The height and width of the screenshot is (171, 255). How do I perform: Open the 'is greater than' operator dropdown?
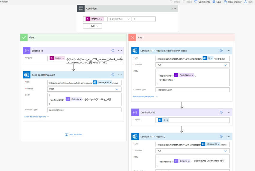(119, 19)
